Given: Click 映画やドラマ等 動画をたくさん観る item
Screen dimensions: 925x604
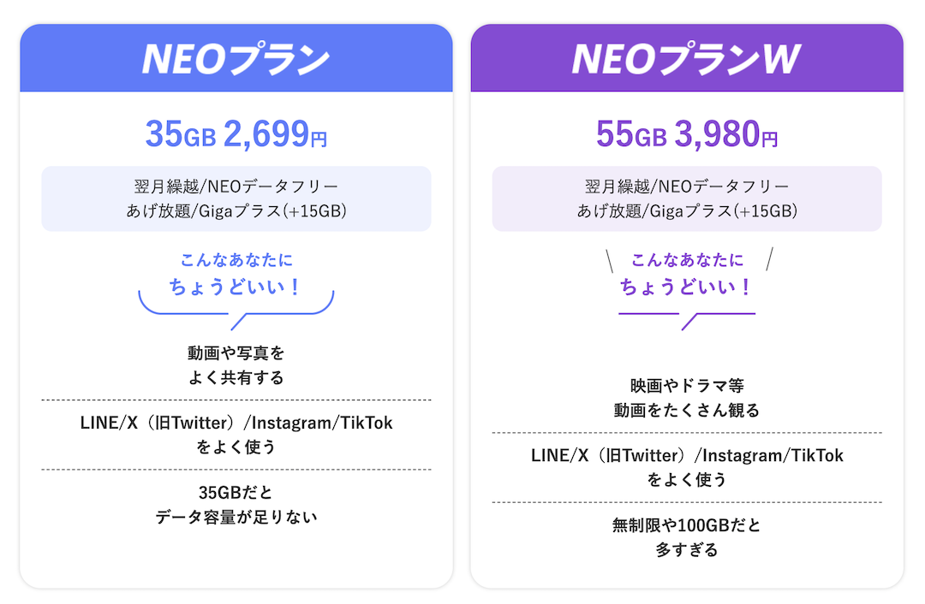Looking at the screenshot, I should (x=686, y=398).
